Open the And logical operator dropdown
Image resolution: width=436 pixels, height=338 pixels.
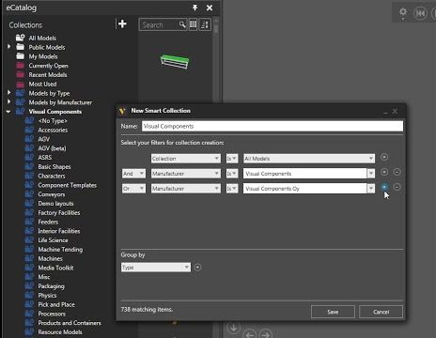(x=133, y=174)
